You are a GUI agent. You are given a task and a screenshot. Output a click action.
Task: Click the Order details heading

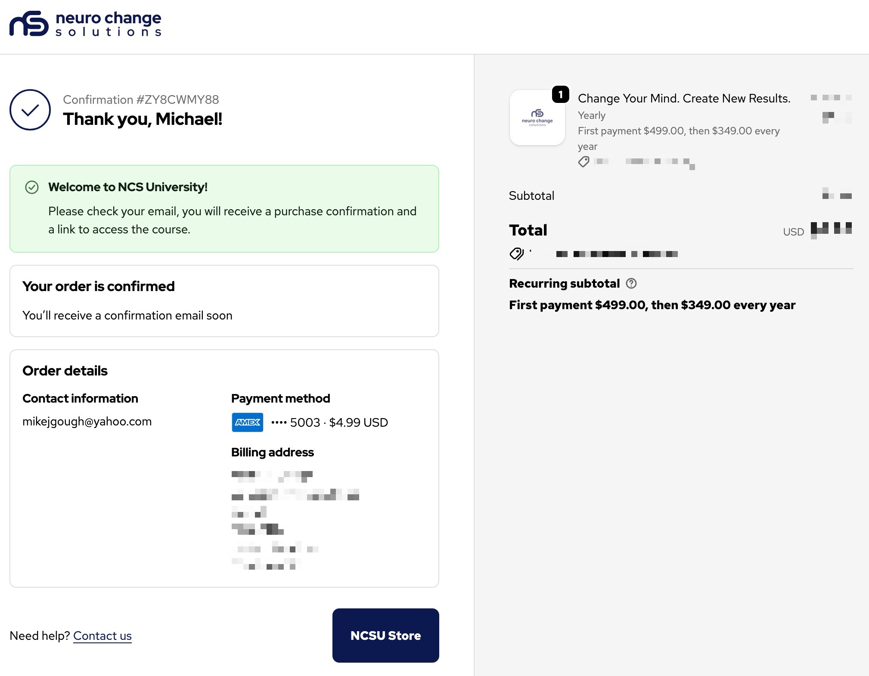[x=65, y=371]
